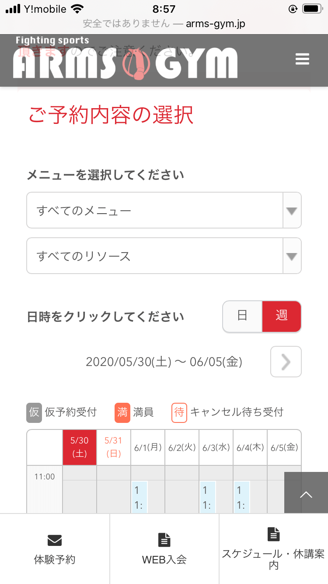328x584 pixels.
Task: Tap the 体験予約 envelope icon
Action: pos(55,540)
